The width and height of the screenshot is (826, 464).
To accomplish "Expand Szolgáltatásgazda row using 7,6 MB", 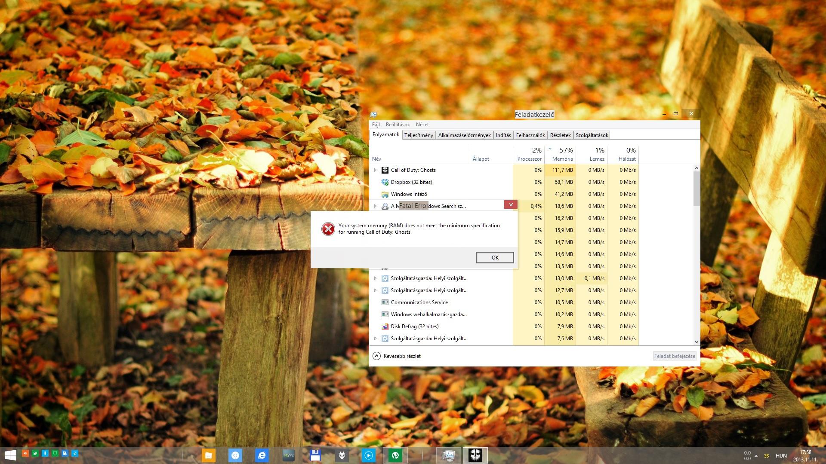I will click(x=375, y=339).
